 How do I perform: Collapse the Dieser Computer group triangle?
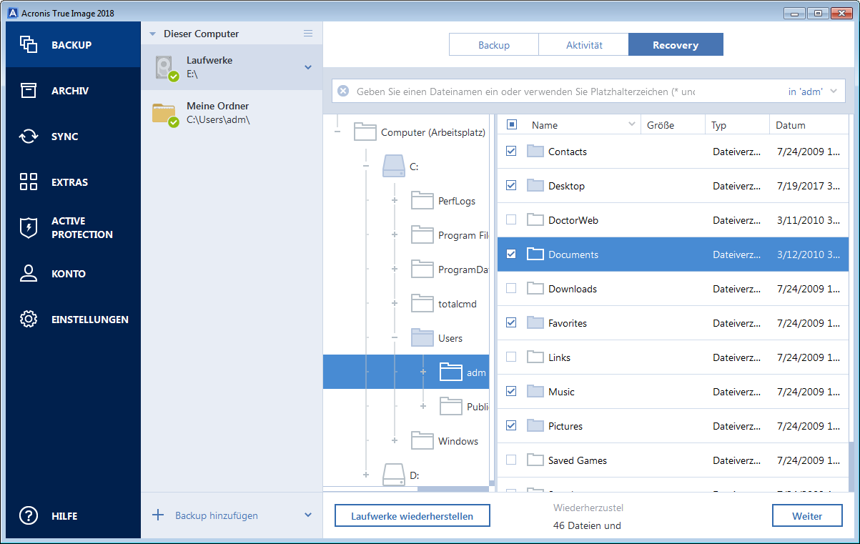(x=152, y=34)
